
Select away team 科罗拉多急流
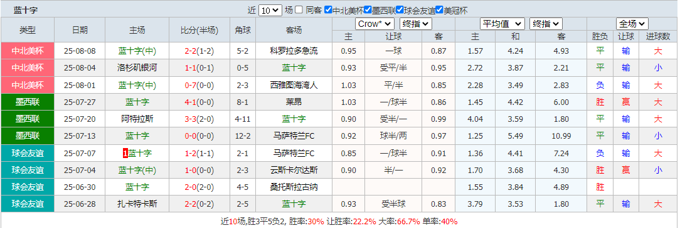point(294,51)
